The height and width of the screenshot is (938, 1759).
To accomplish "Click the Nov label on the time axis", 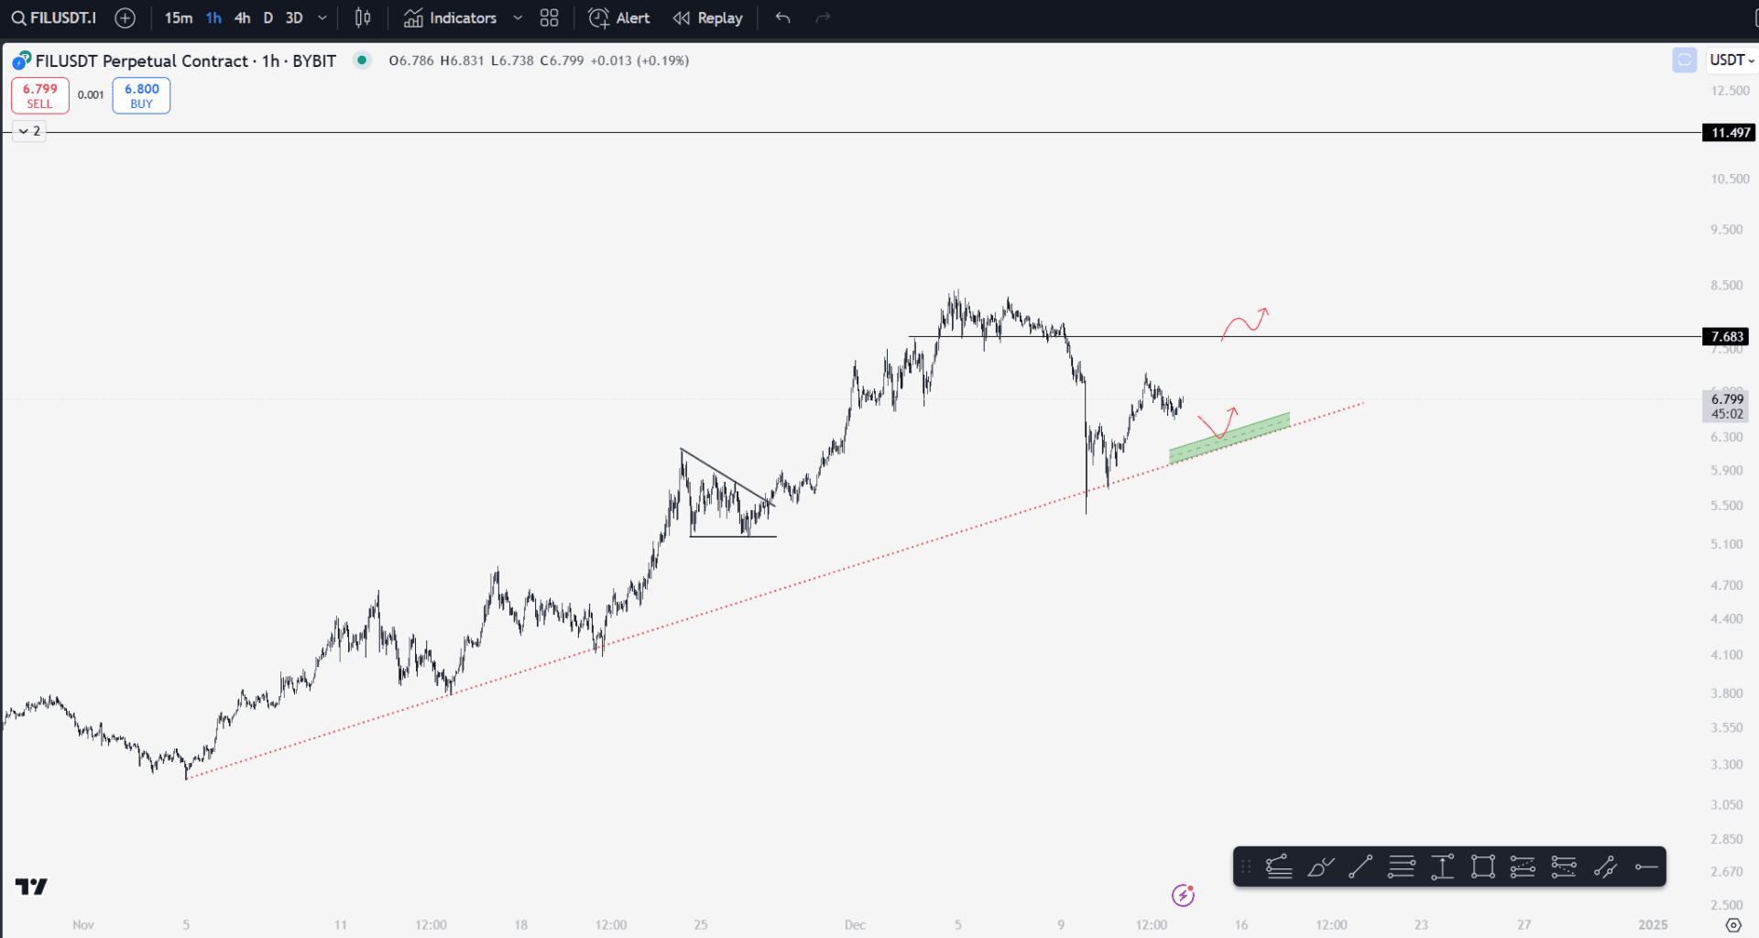I will click(x=83, y=925).
